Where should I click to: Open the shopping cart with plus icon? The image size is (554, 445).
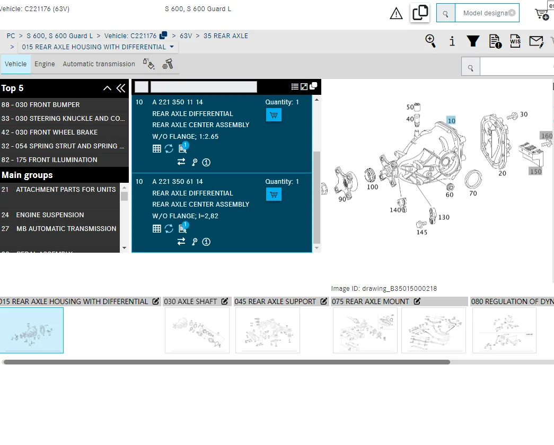[x=542, y=14]
